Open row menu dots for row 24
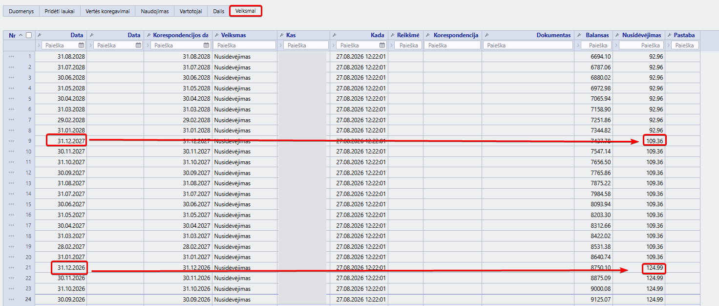Image resolution: width=719 pixels, height=306 pixels. pyautogui.click(x=11, y=300)
